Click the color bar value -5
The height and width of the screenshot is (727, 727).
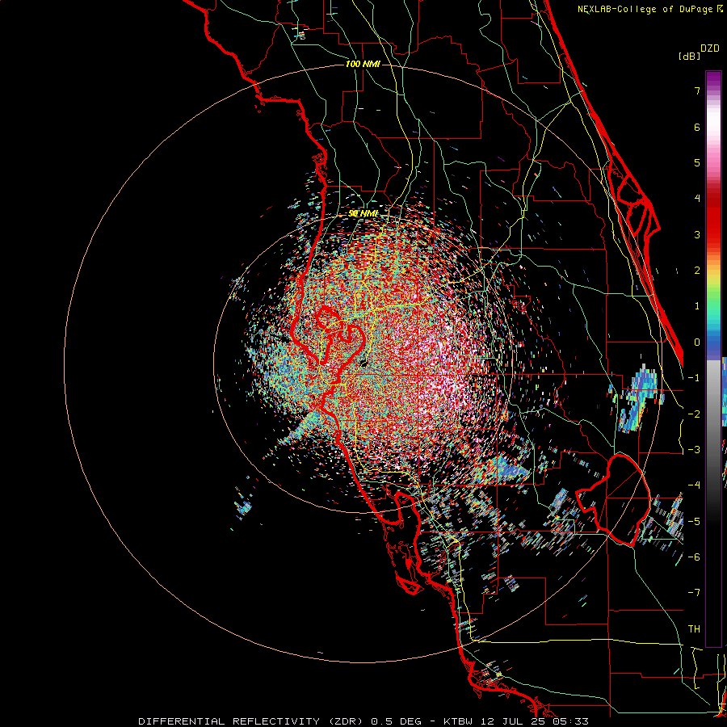coord(694,522)
